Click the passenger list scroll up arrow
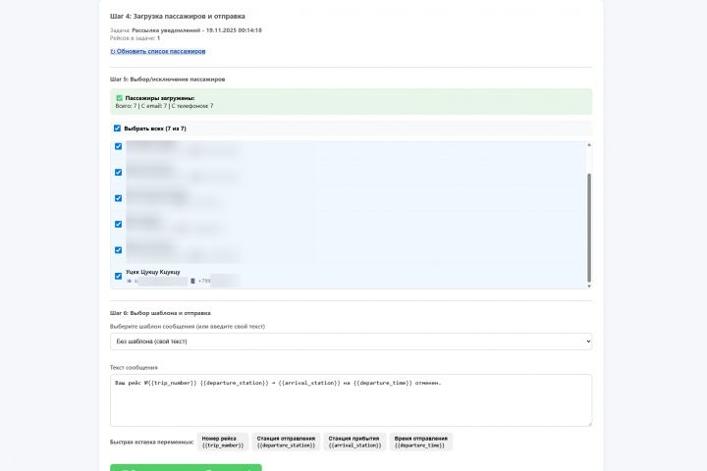Image resolution: width=707 pixels, height=471 pixels. click(589, 144)
